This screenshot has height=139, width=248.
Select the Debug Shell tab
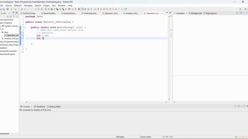pyautogui.click(x=53, y=107)
